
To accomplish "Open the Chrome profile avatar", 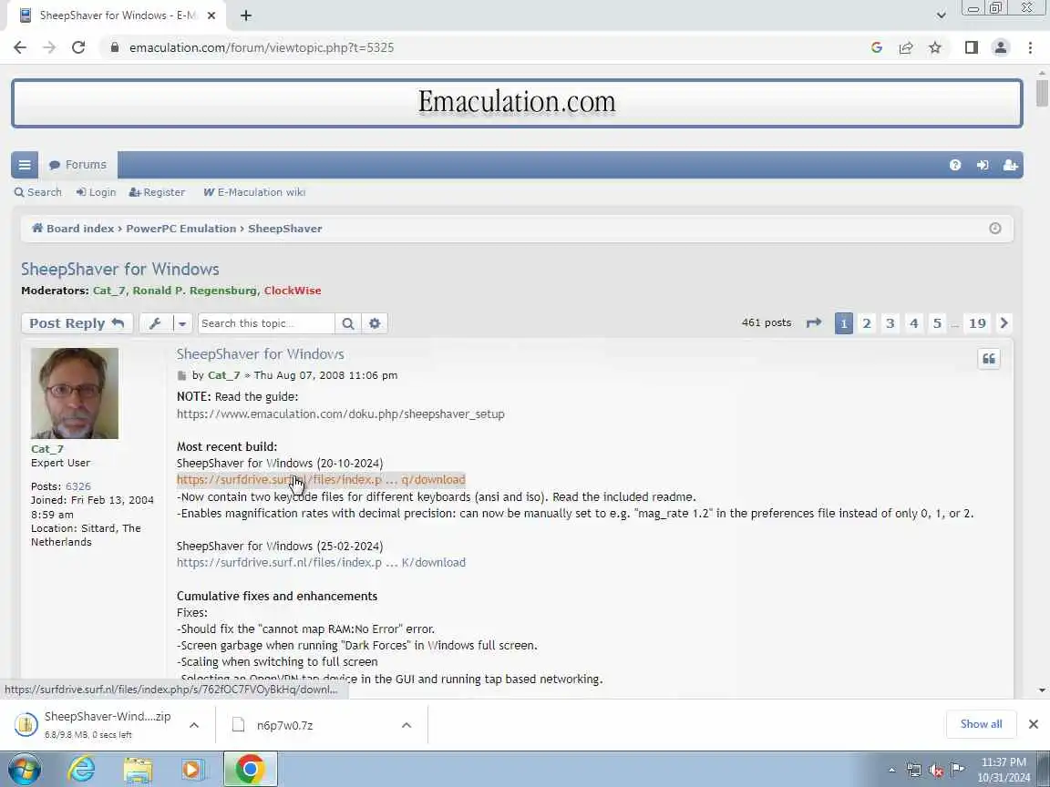I will [1001, 47].
